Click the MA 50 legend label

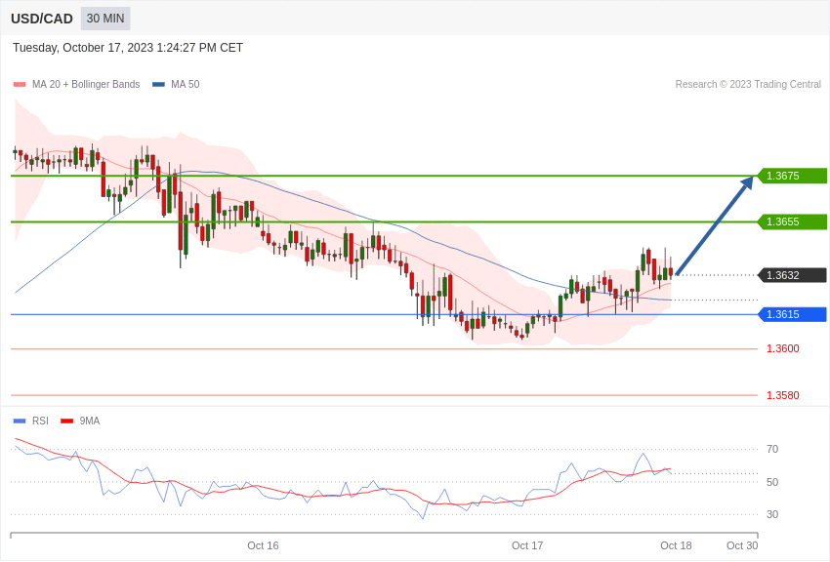click(x=186, y=84)
